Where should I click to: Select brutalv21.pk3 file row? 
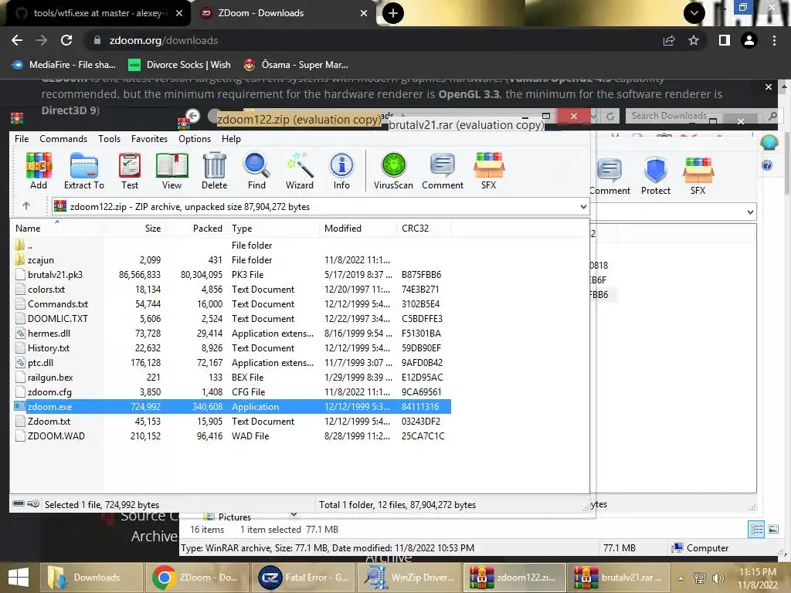coord(232,275)
